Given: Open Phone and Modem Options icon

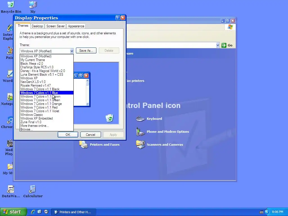Looking at the screenshot, I should [x=163, y=132].
